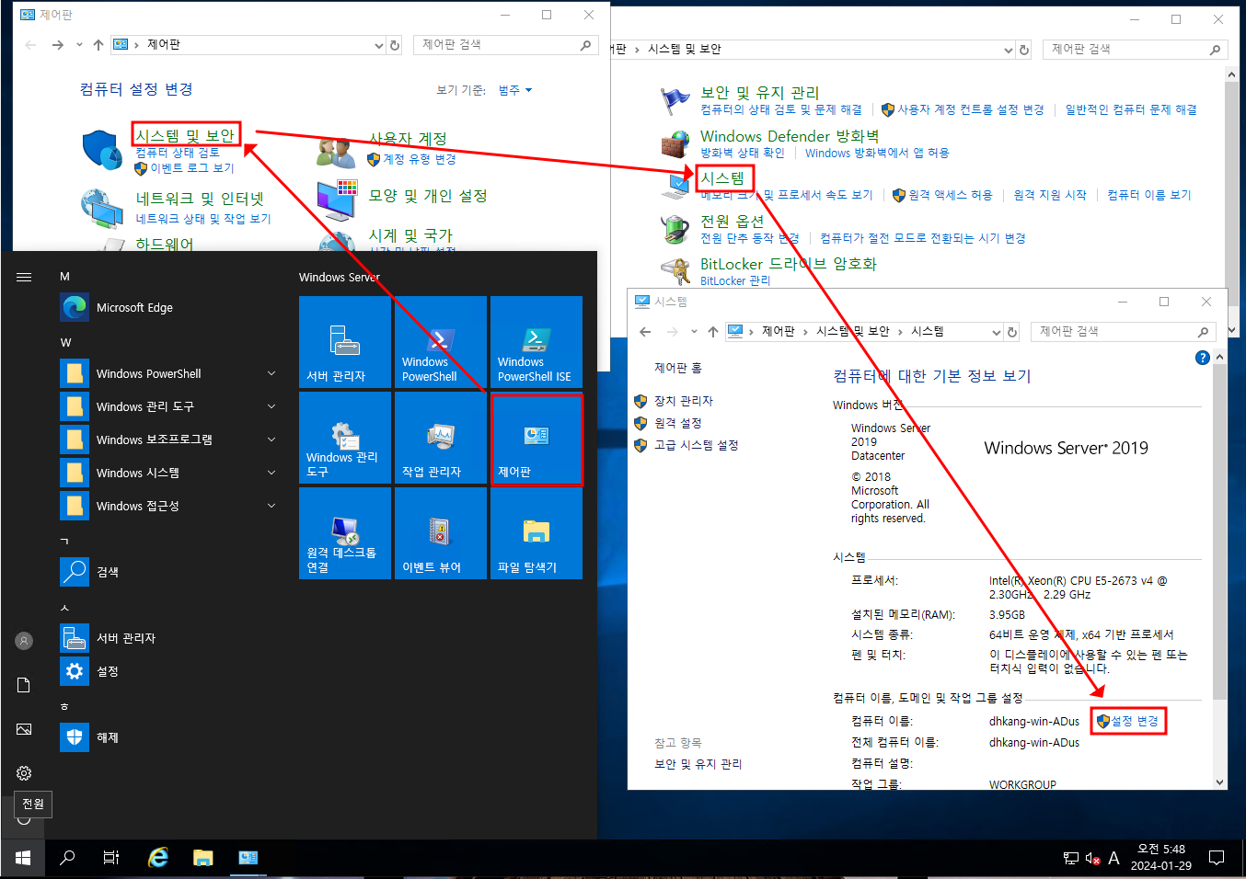Open Documents icon in Start rail
Screen dimensions: 1246x879
[24, 685]
